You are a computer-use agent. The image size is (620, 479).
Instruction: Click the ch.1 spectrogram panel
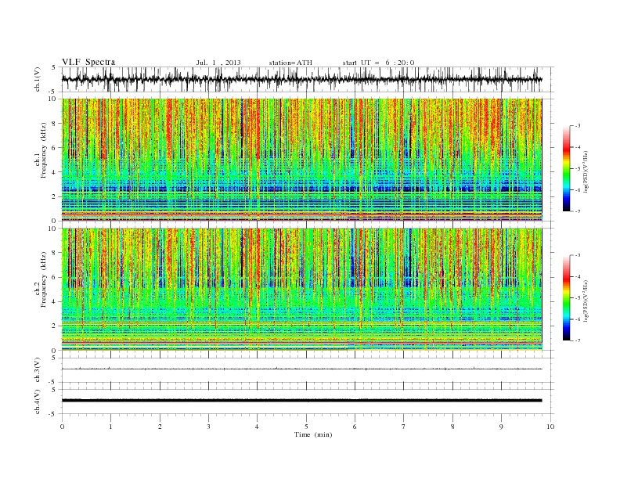pyautogui.click(x=301, y=160)
